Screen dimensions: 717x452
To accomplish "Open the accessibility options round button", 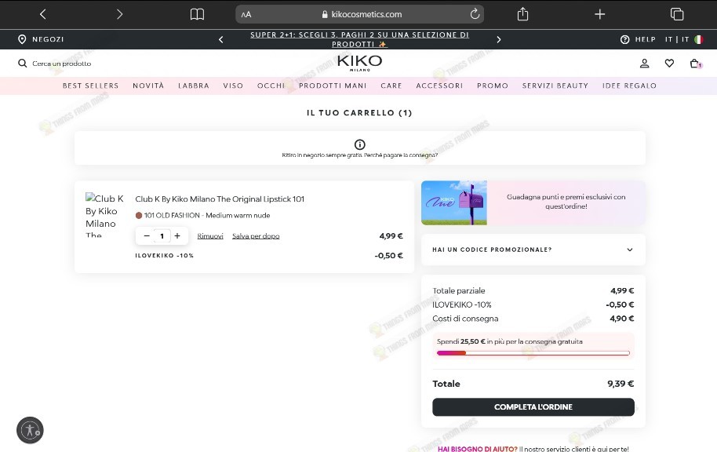I will coord(30,430).
